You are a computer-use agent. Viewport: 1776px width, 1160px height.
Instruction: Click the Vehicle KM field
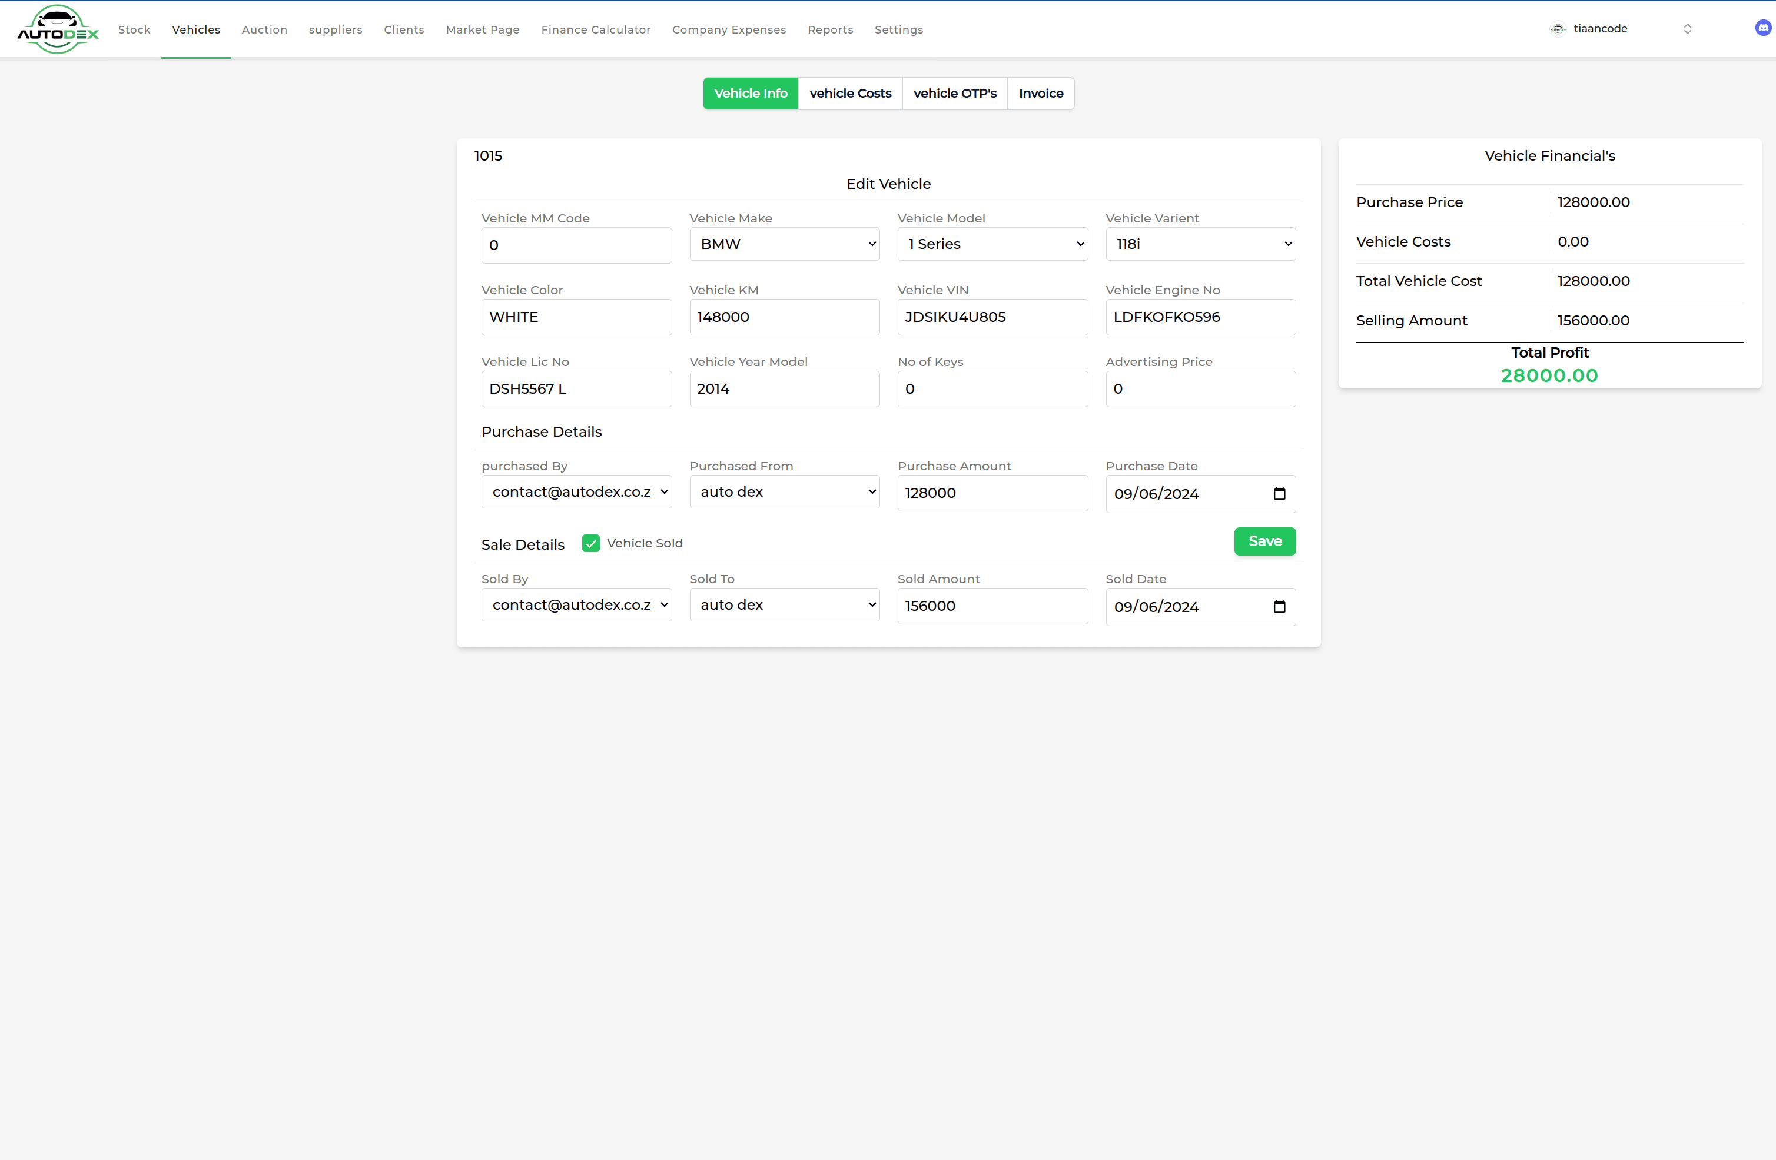click(784, 317)
